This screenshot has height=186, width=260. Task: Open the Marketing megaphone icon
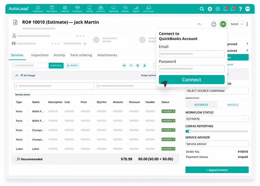point(113,9)
